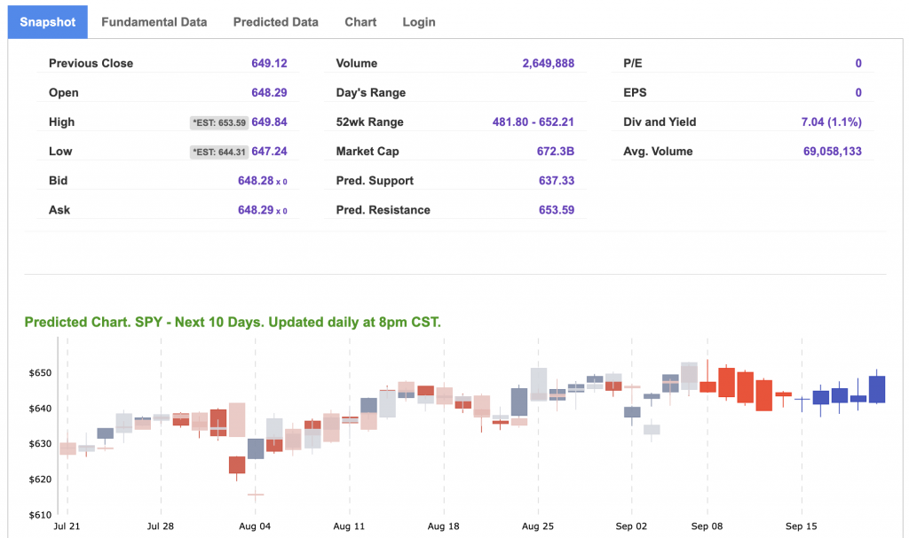Switch to the Fundamental Data tab

(x=154, y=22)
